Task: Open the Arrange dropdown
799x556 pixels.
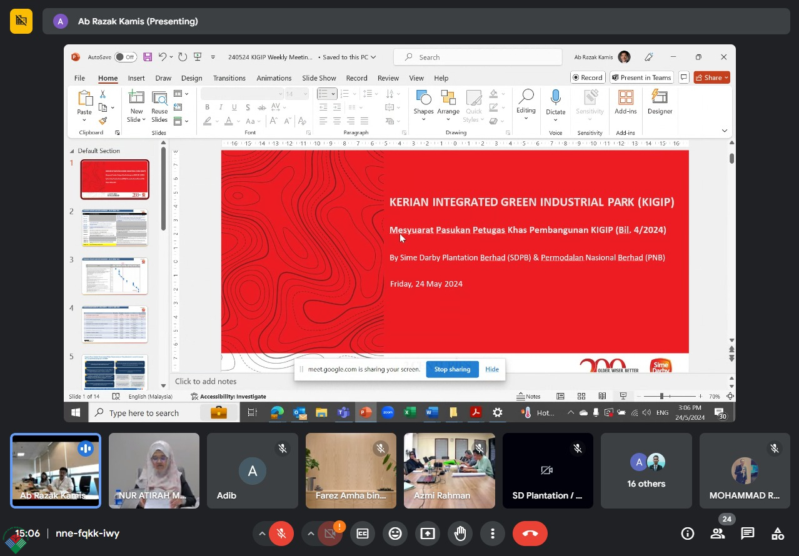Action: click(x=448, y=106)
